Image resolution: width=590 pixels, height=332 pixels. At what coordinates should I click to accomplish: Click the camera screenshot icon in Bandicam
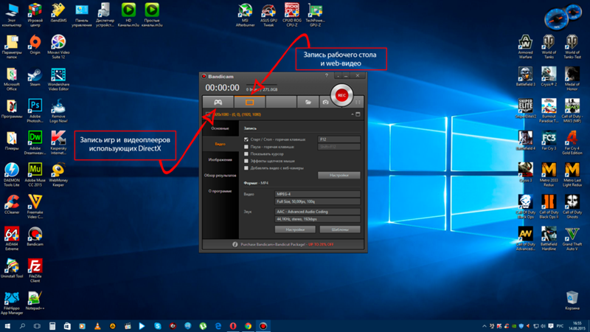coord(325,102)
